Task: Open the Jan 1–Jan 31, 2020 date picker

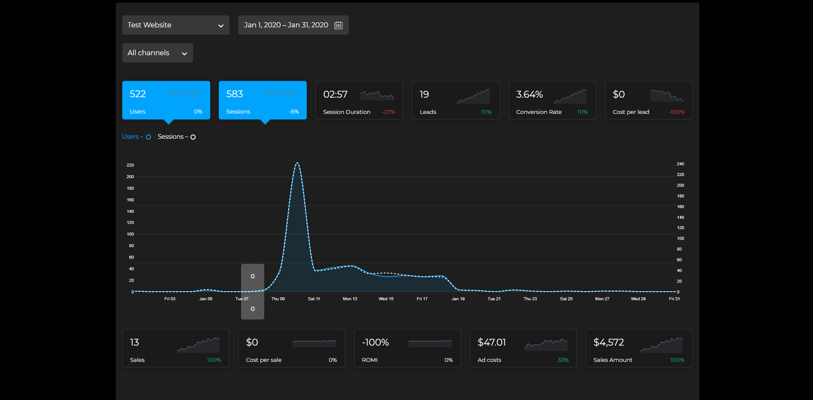Action: [286, 25]
